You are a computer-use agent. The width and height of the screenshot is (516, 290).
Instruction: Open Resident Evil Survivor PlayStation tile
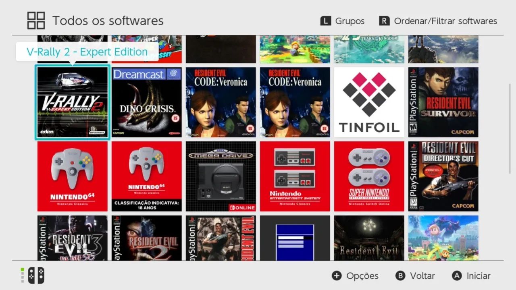coord(443,102)
